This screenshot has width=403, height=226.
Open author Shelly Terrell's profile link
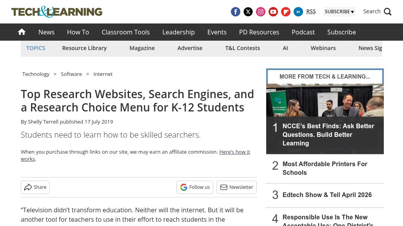(43, 122)
